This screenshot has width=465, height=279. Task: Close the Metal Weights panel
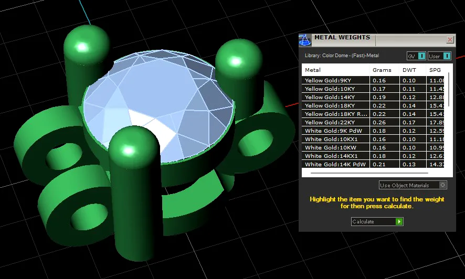(x=450, y=40)
